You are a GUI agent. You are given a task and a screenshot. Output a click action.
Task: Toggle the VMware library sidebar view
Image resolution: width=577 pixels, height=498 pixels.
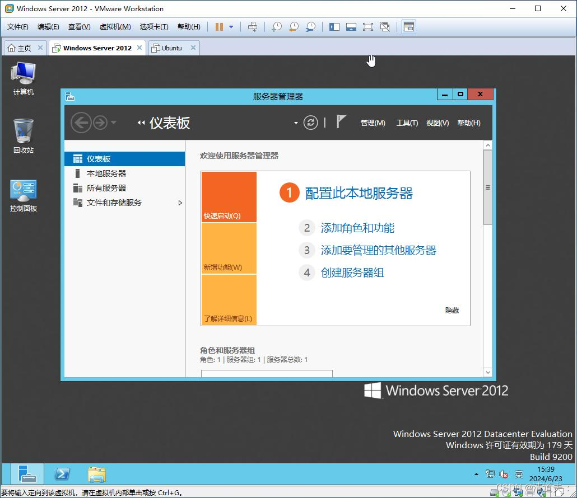(x=334, y=27)
